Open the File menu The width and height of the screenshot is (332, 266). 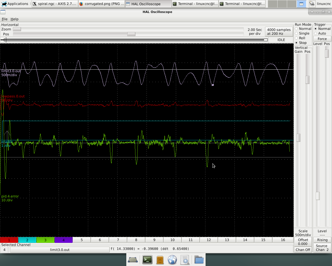[x=4, y=19]
